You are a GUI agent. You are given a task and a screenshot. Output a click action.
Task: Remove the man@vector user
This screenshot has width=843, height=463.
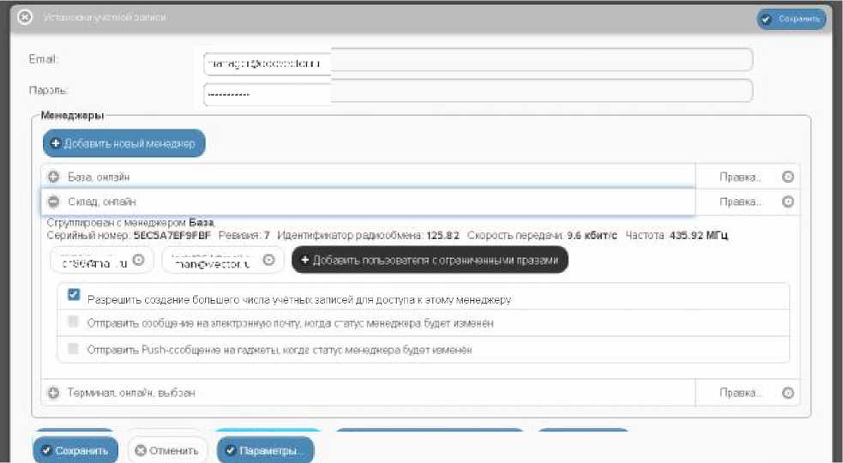(268, 260)
